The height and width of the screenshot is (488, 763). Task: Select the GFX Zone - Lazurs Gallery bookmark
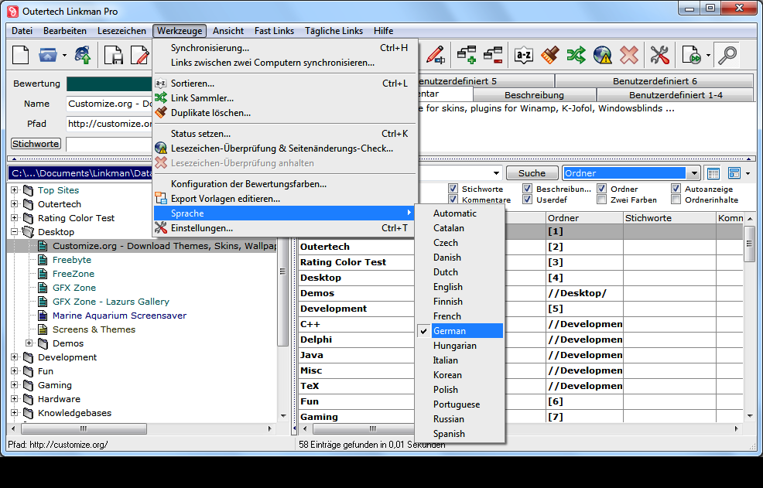pyautogui.click(x=111, y=302)
